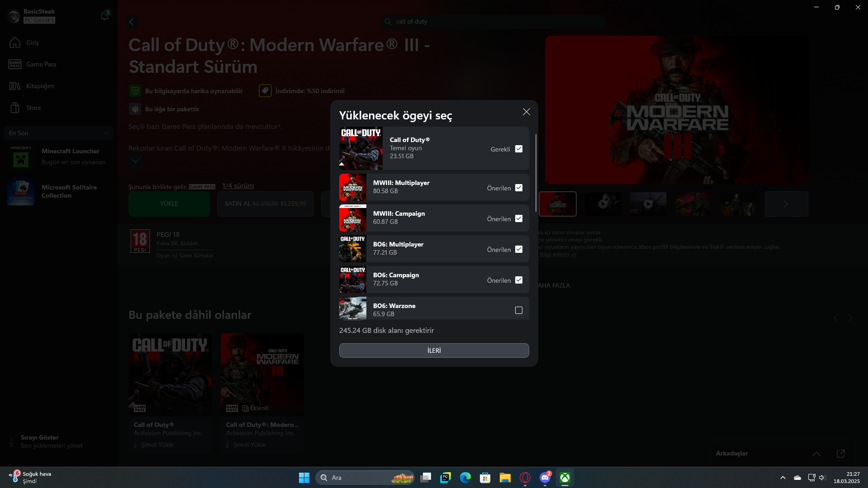Screen dimensions: 868x488
Task: Open the Windows Start menu
Action: 304,478
